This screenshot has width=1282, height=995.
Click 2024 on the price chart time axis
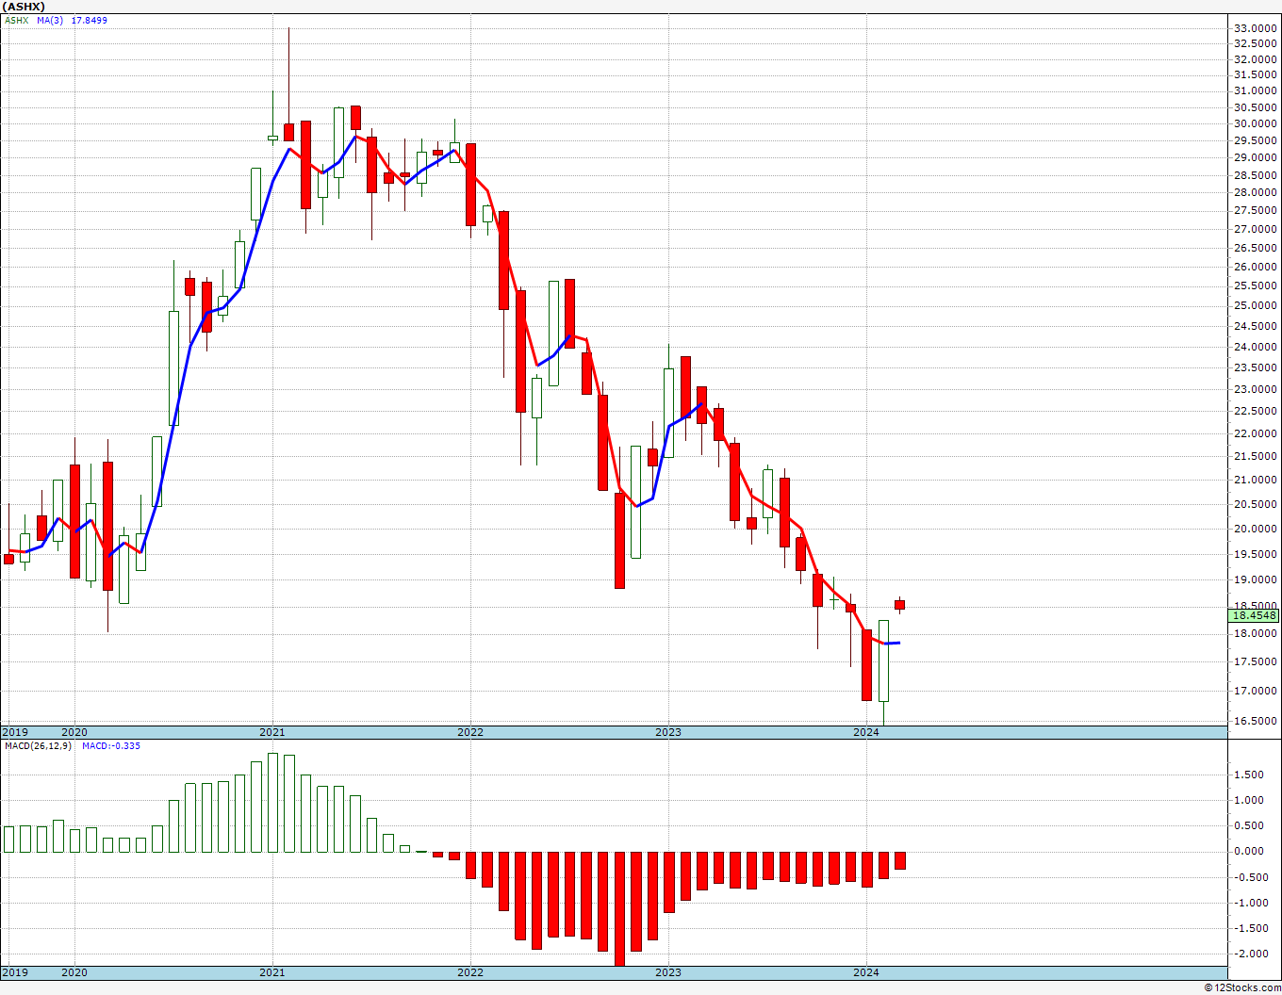tap(866, 732)
